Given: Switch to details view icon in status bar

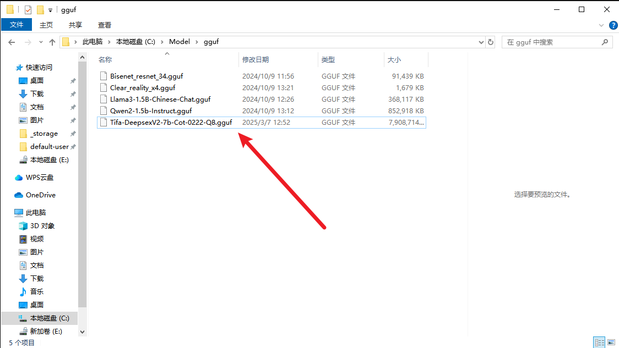Looking at the screenshot, I should point(599,343).
